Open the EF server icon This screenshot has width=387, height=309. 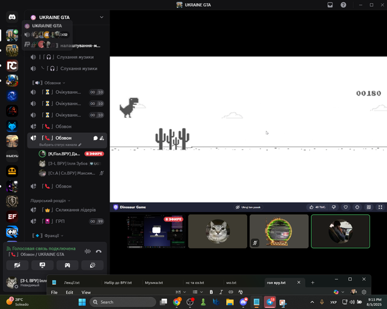(x=12, y=217)
